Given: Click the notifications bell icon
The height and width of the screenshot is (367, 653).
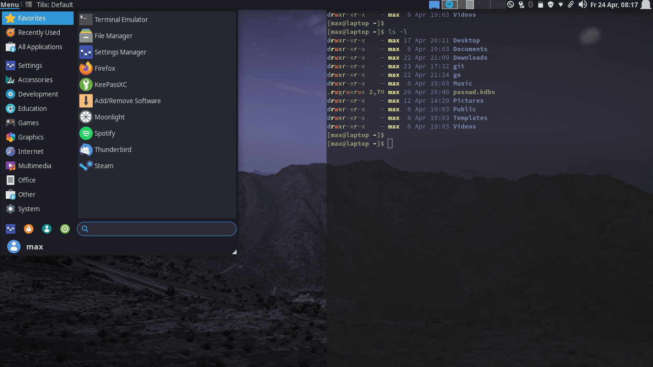Looking at the screenshot, I should click(646, 5).
